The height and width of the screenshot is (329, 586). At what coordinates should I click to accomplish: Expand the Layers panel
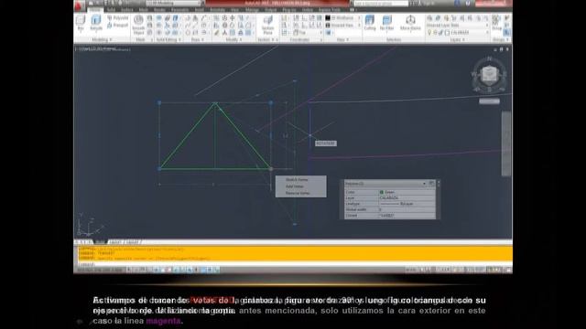pyautogui.click(x=457, y=39)
